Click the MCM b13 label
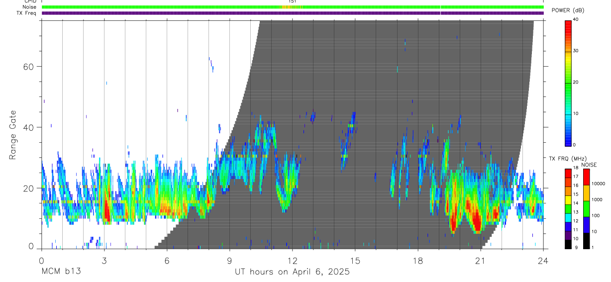Viewport: 611px width, 282px height. click(61, 272)
